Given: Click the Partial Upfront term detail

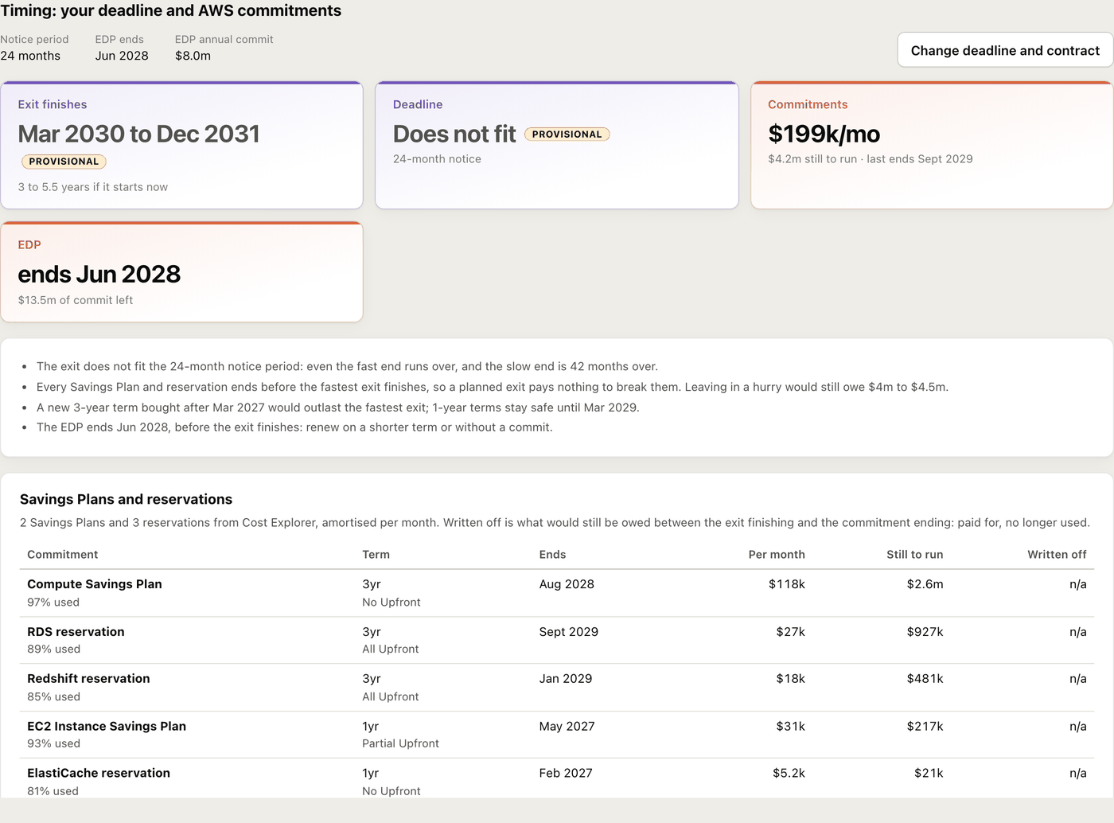Looking at the screenshot, I should coord(400,744).
